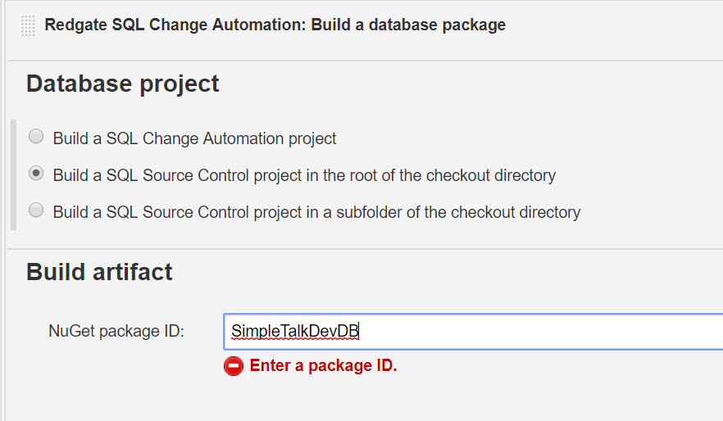Click the 'Redgate SQL Change Automation' step title
Viewport: 723px width, 421px height.
click(x=275, y=25)
